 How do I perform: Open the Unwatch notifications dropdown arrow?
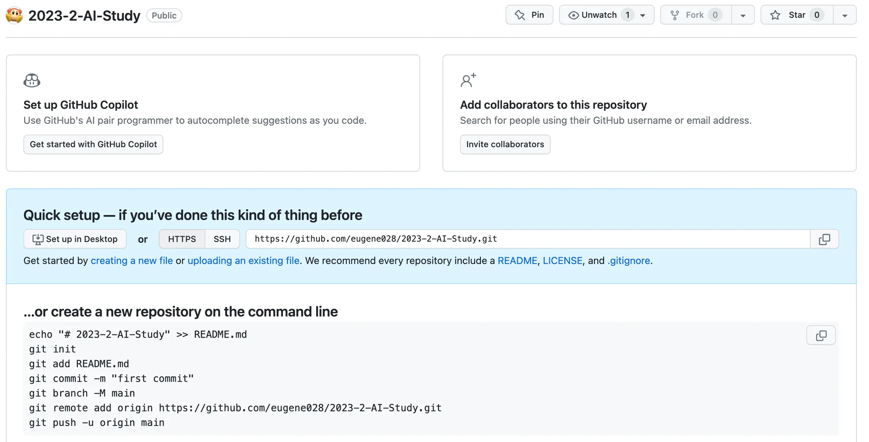tap(643, 15)
